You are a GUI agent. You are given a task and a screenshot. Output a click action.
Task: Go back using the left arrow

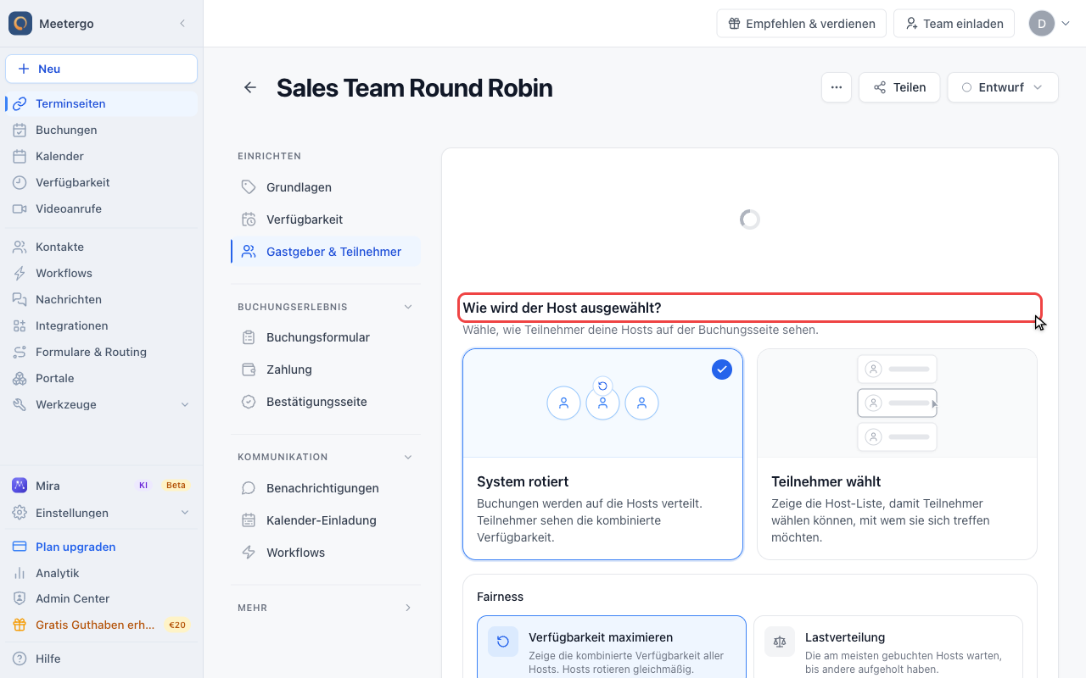tap(250, 87)
